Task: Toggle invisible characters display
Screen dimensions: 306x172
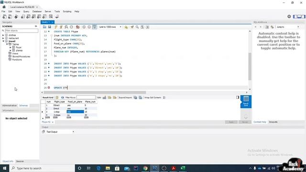Action: (x=142, y=27)
